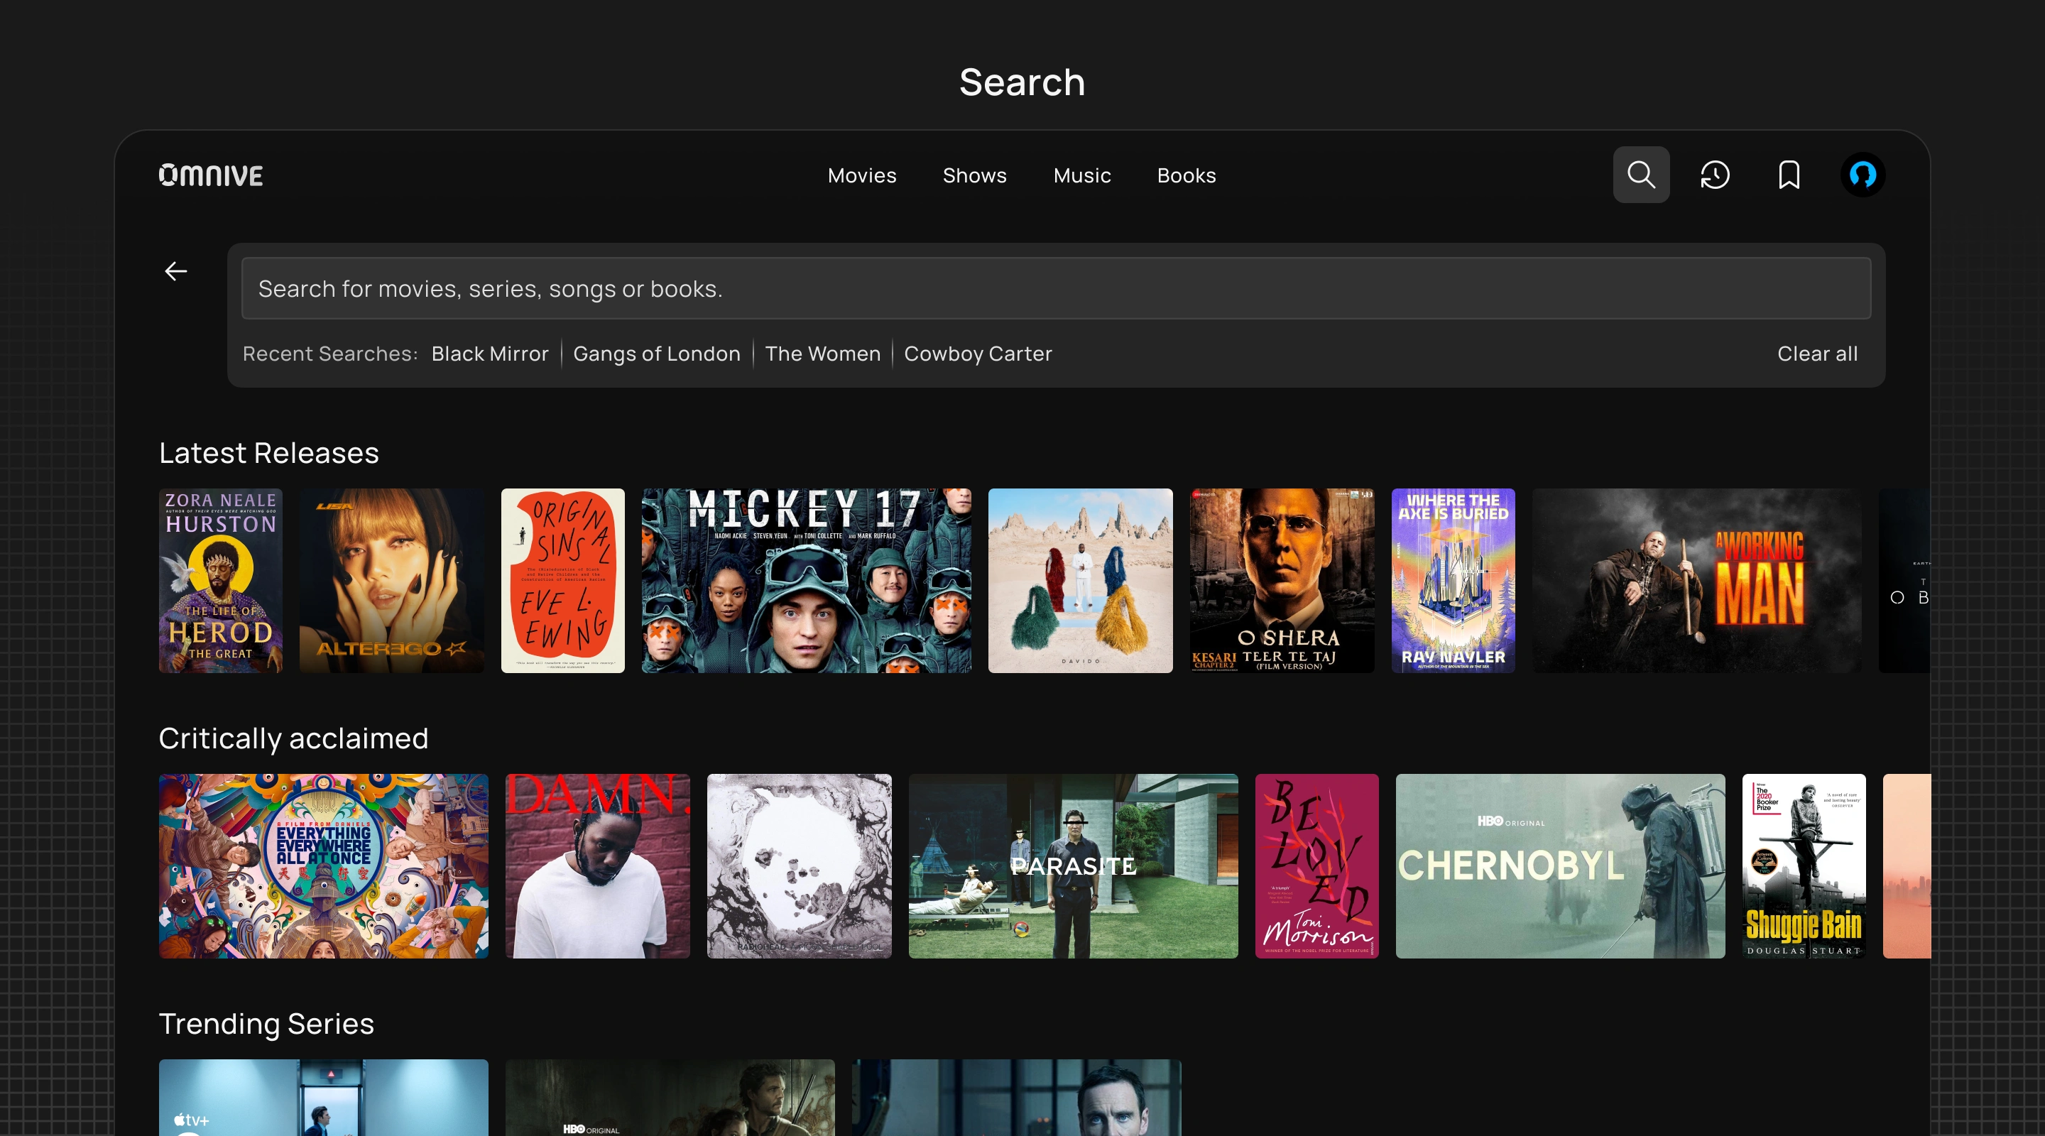This screenshot has height=1136, width=2045.
Task: Select the Chernobyl HBO thumbnail
Action: (1559, 865)
